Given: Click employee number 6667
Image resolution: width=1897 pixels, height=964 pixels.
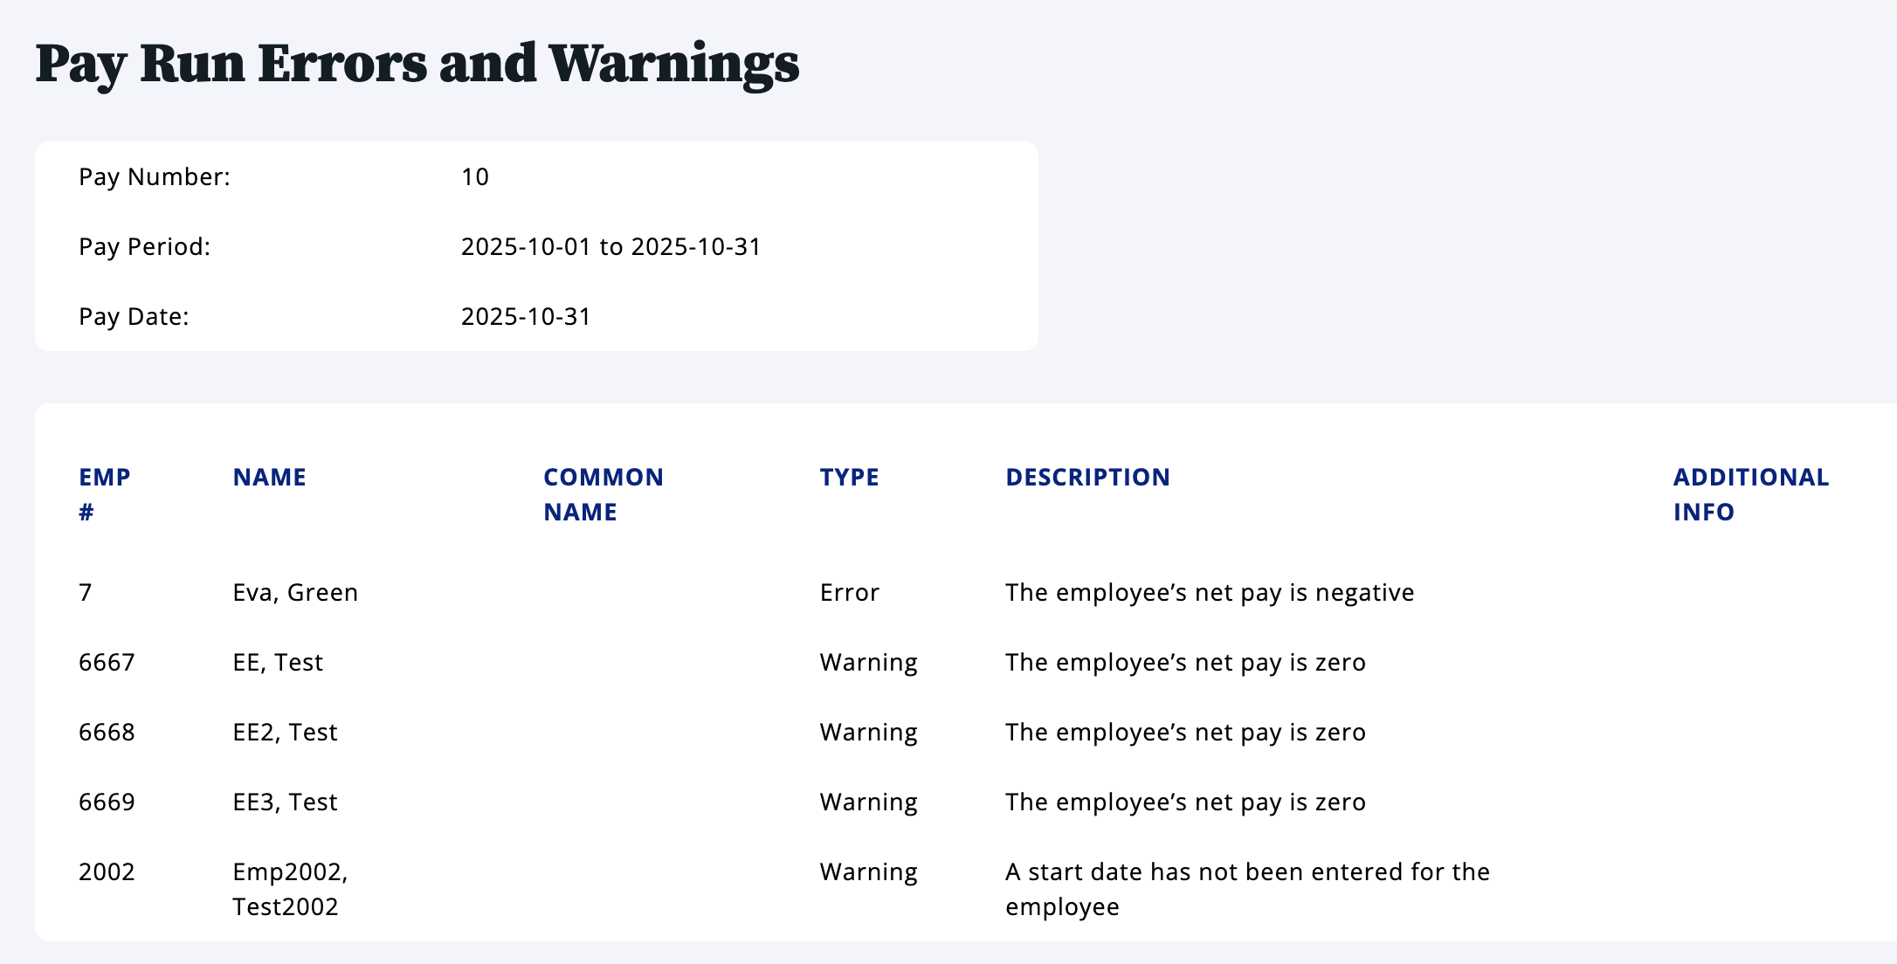Looking at the screenshot, I should pyautogui.click(x=107, y=663).
